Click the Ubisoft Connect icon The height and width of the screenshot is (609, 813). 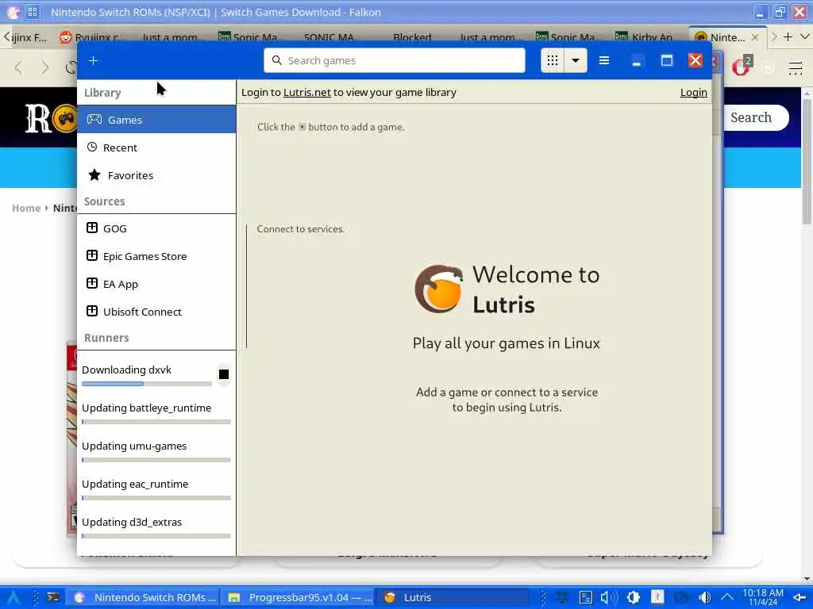point(92,311)
